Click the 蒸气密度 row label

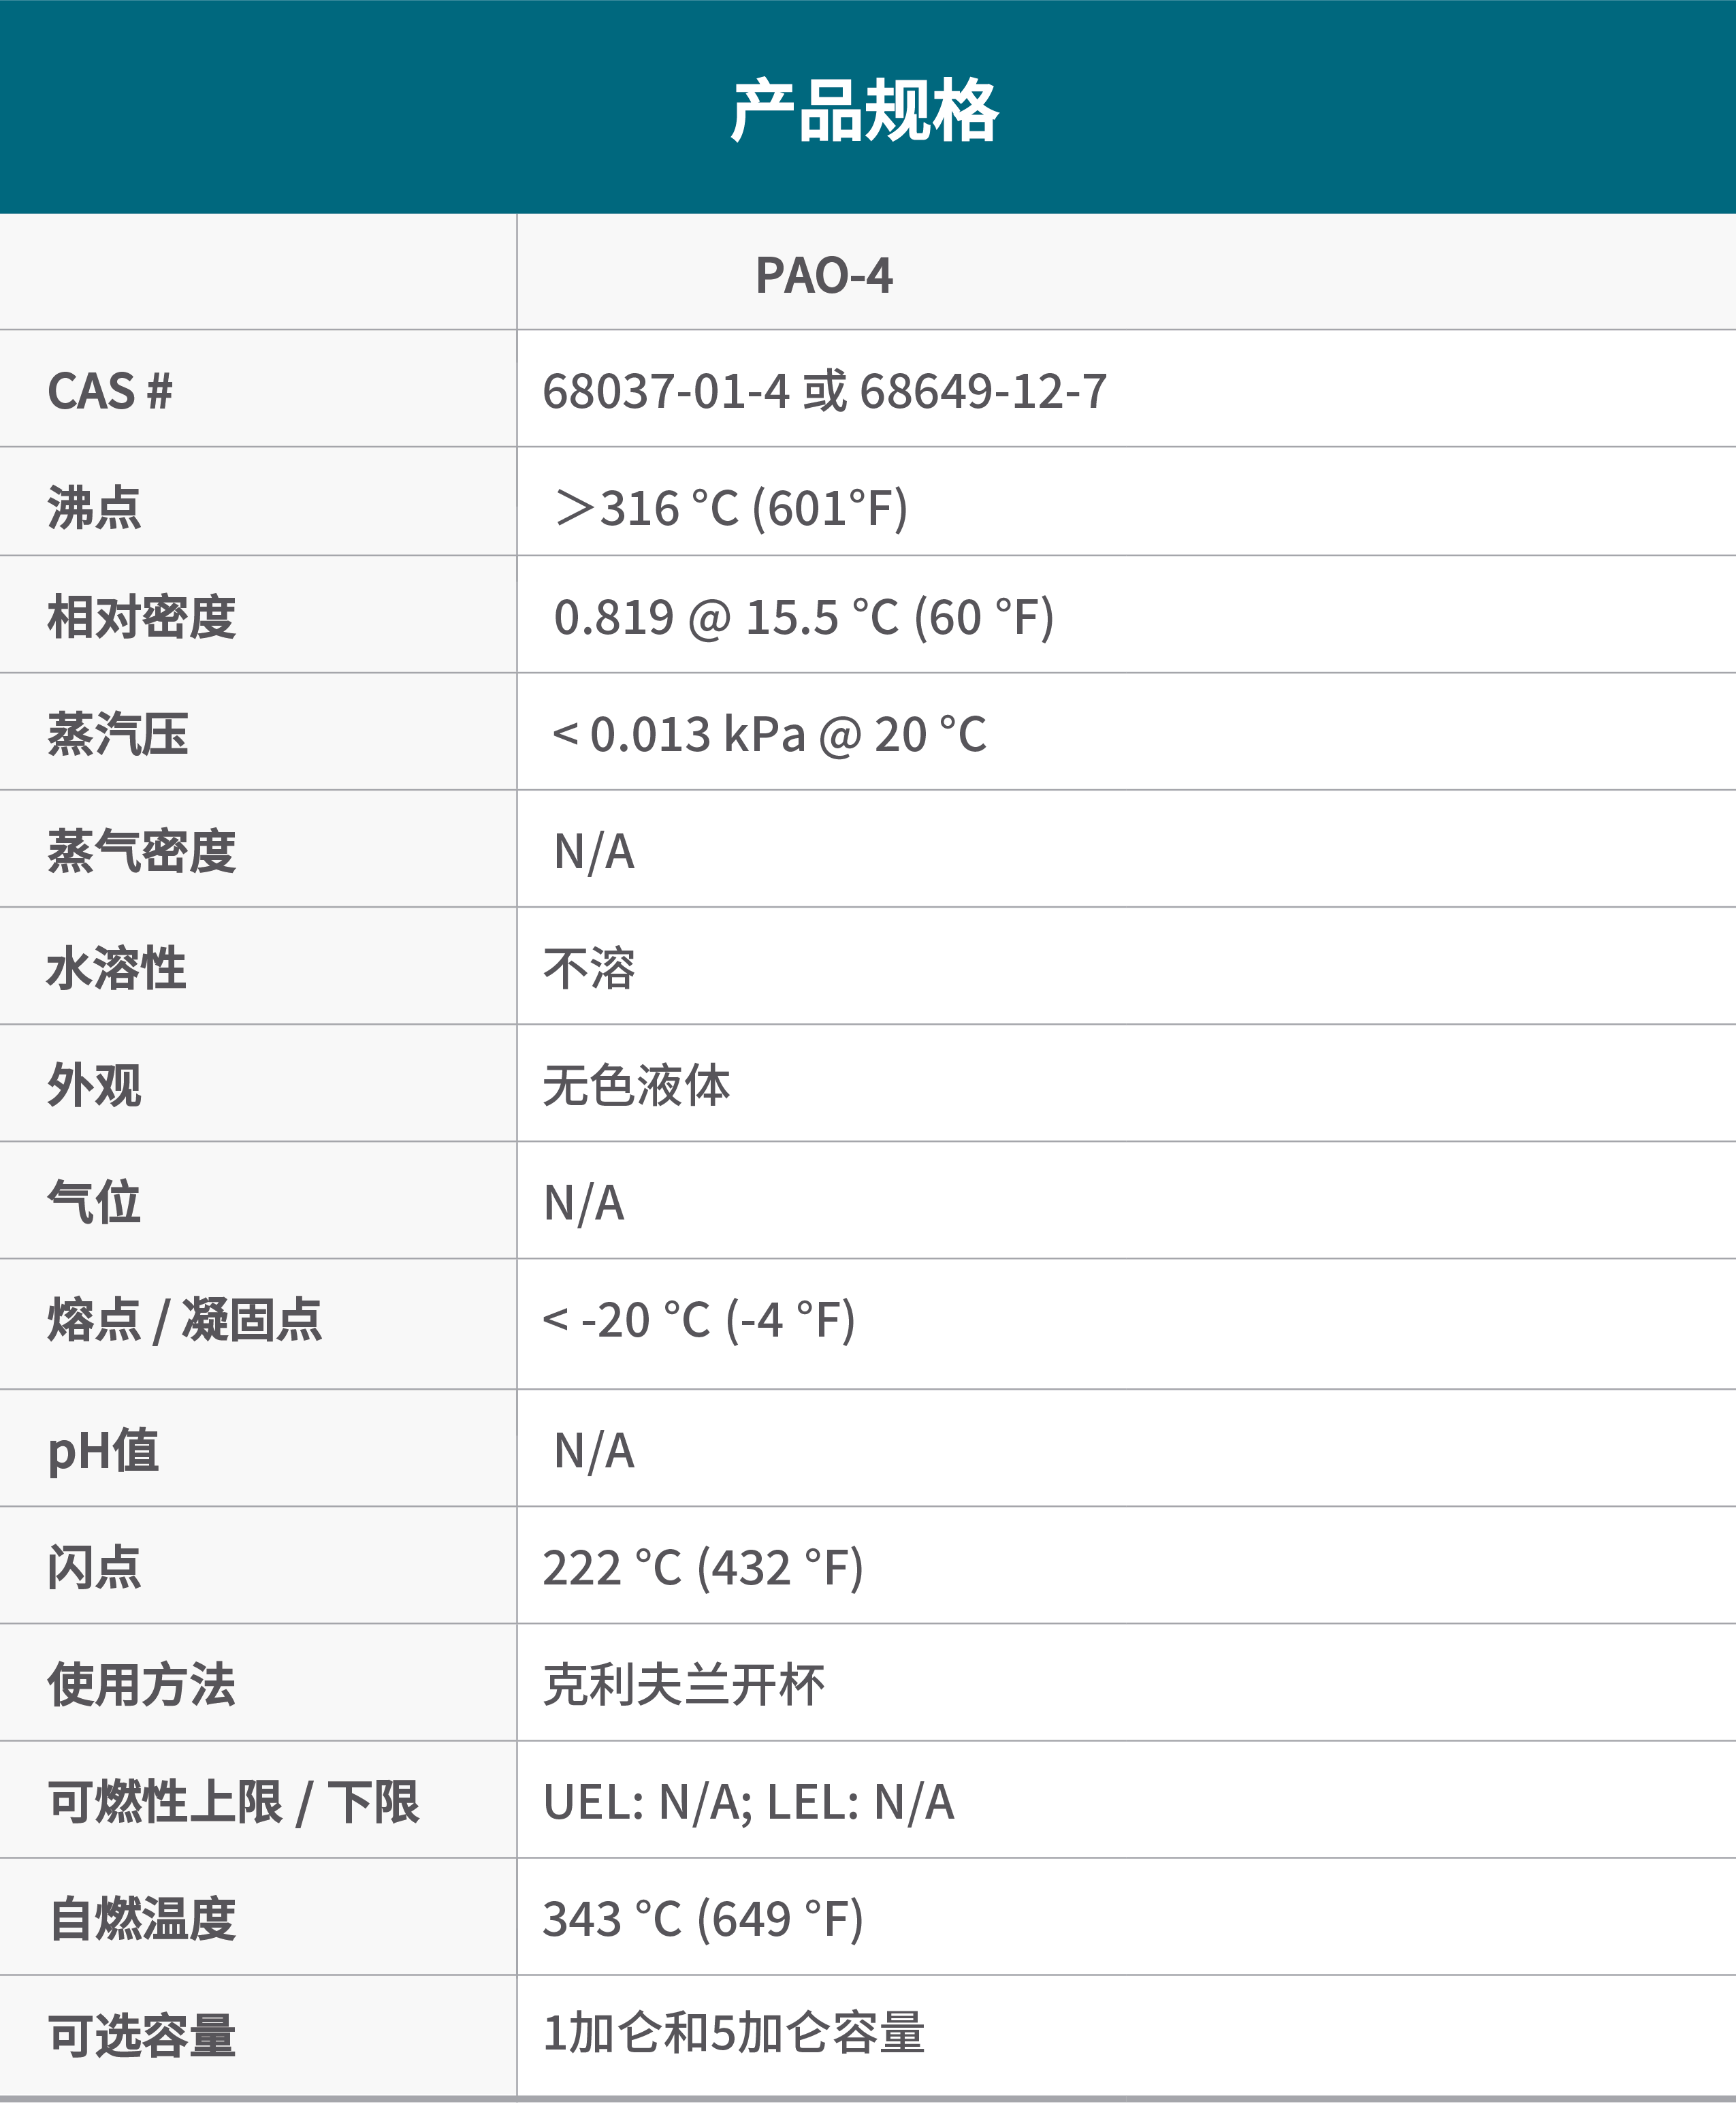(x=142, y=851)
